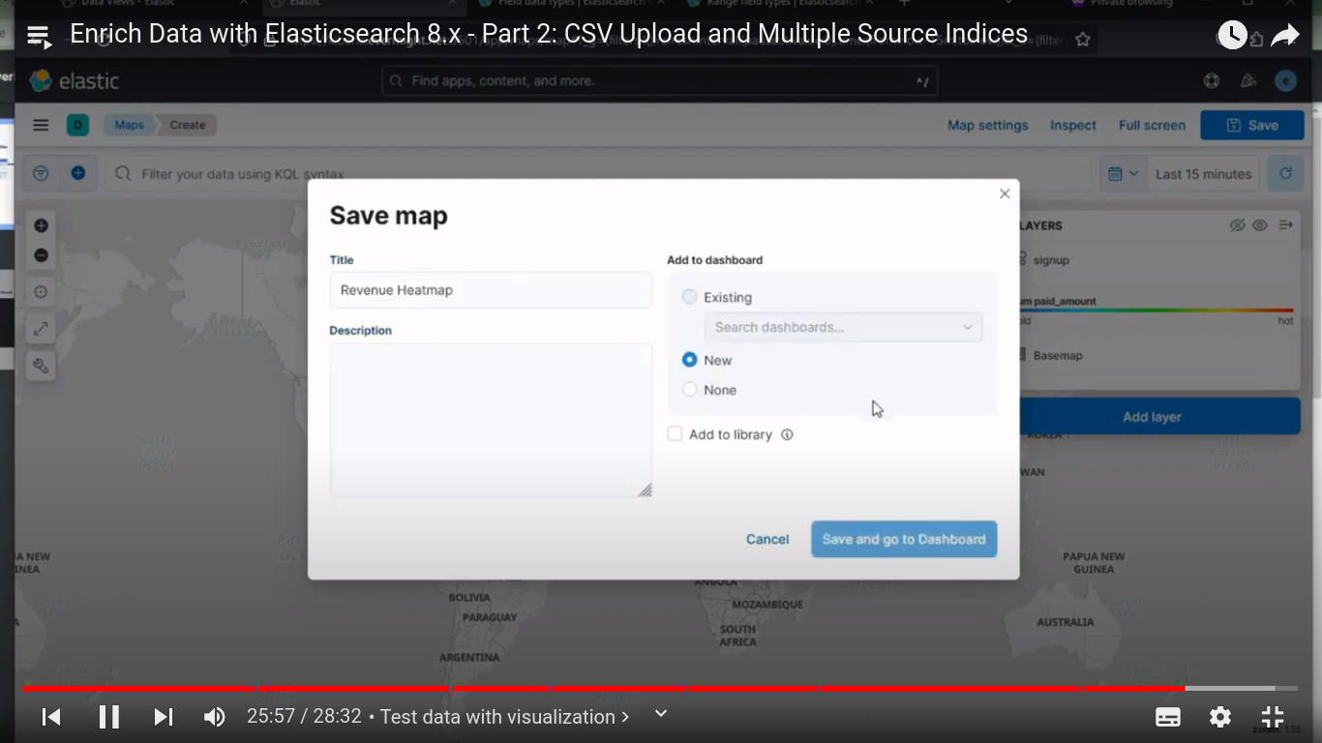
Task: Click the info icon beside Add to library
Action: point(787,434)
